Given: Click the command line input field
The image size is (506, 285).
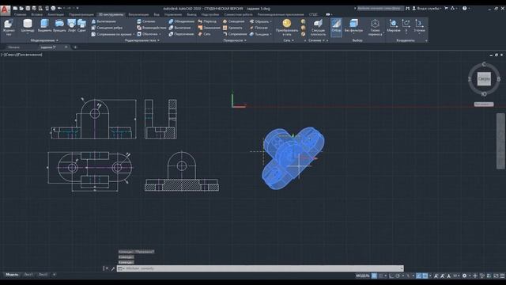Looking at the screenshot, I should point(260,268).
